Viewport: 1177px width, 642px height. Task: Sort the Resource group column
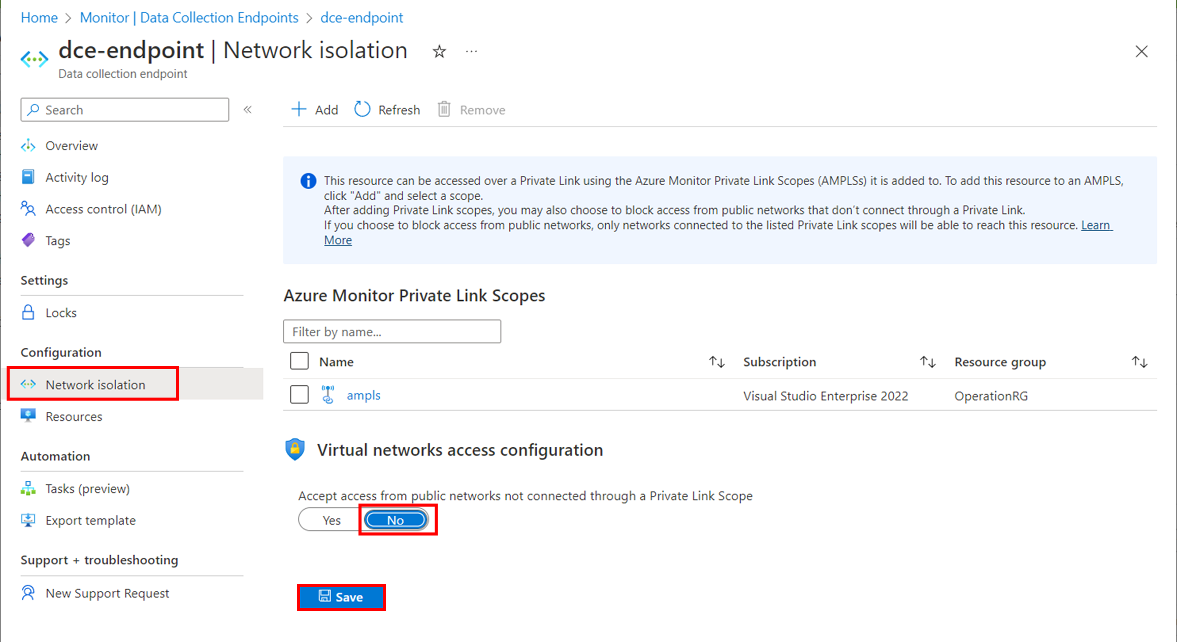click(x=1138, y=362)
